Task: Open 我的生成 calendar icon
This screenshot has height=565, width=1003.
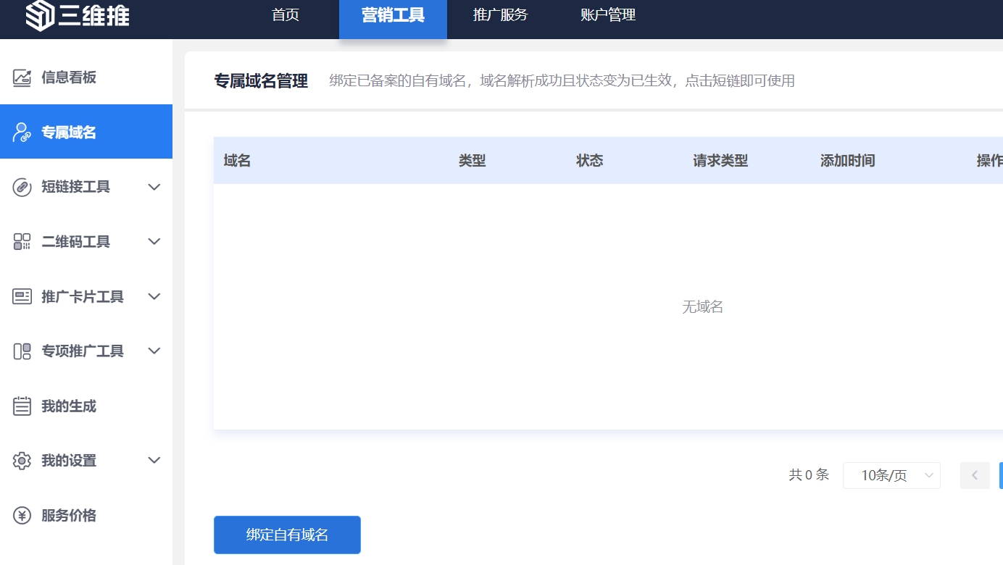Action: 22,406
